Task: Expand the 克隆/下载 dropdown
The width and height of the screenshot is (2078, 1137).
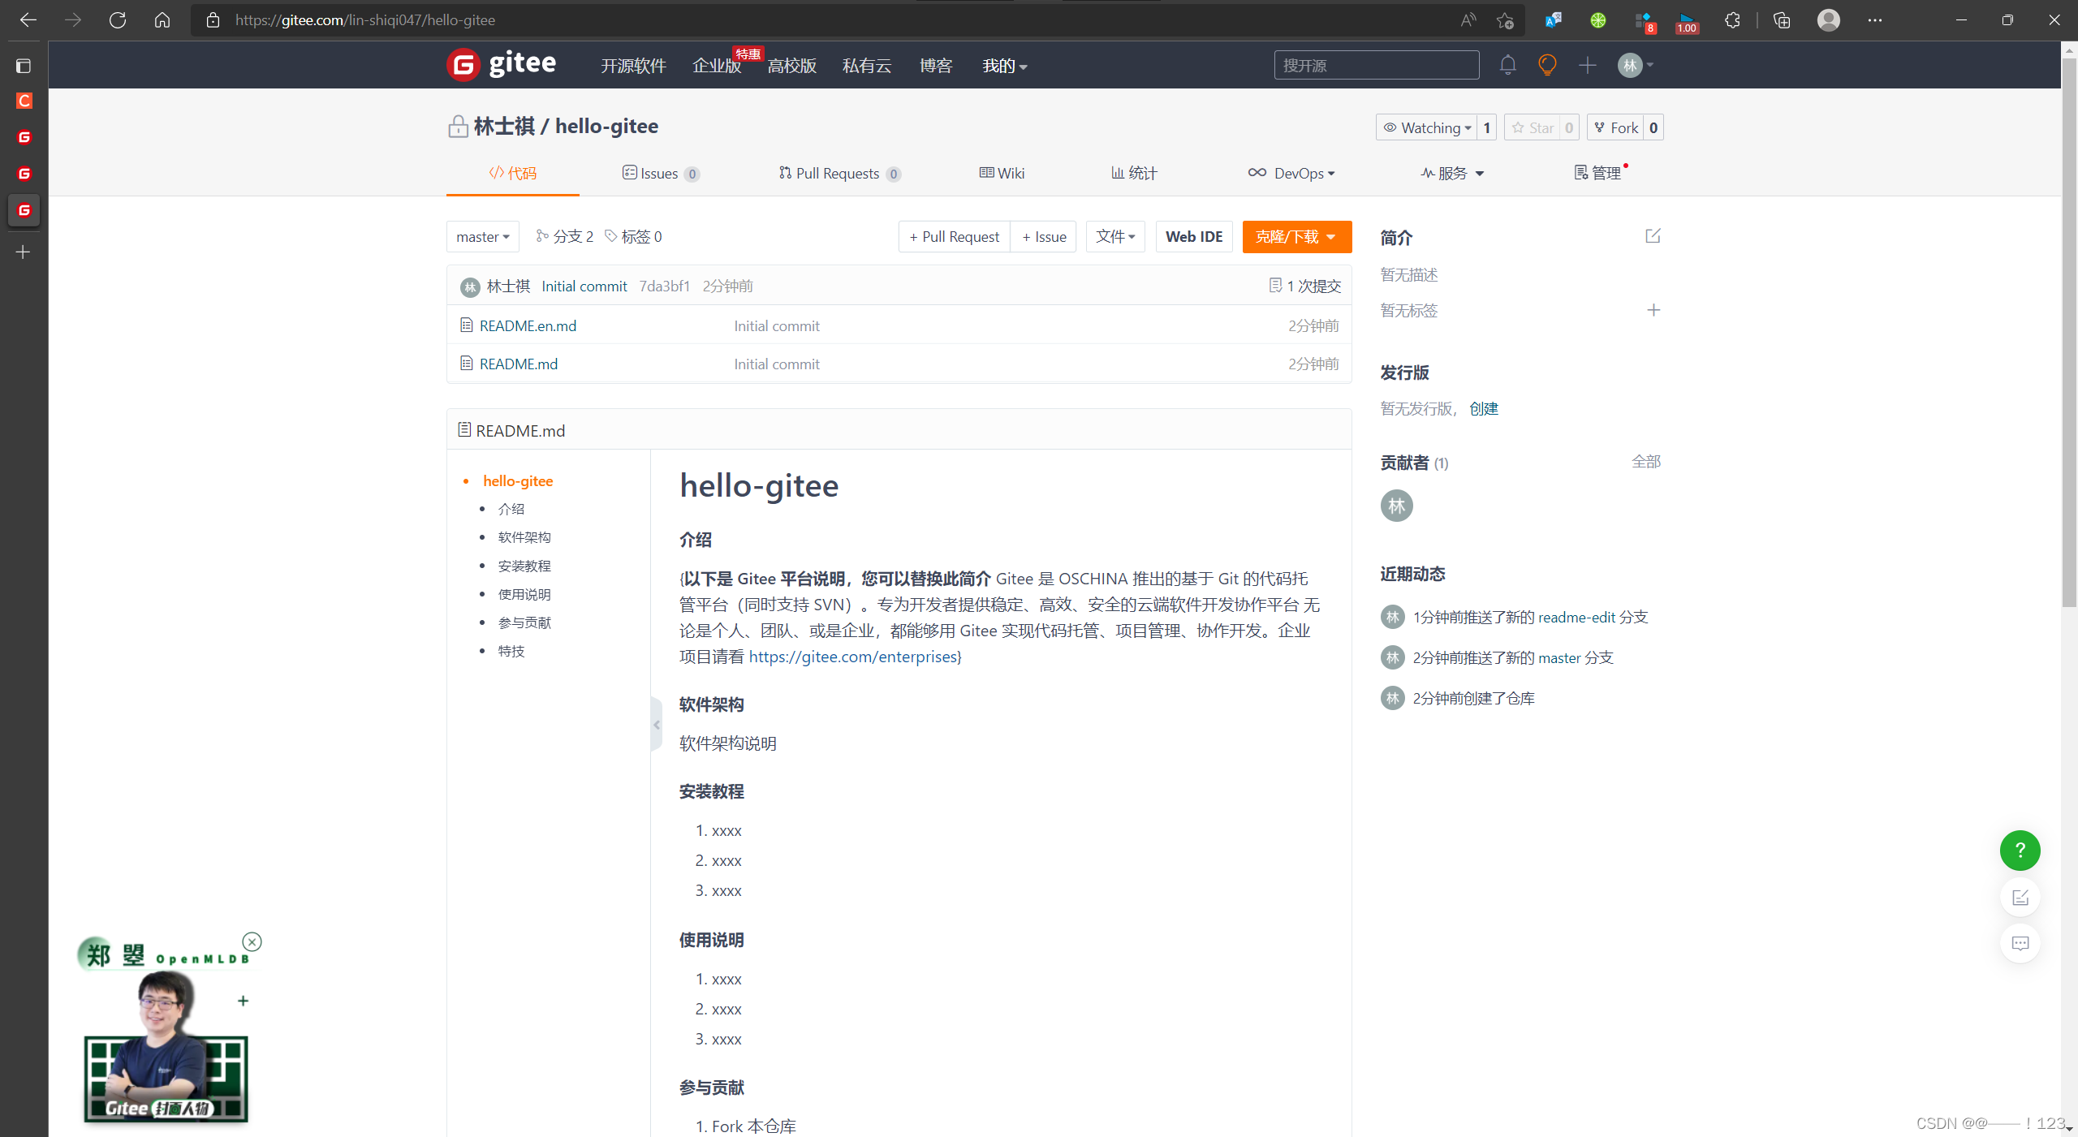Action: click(x=1296, y=236)
